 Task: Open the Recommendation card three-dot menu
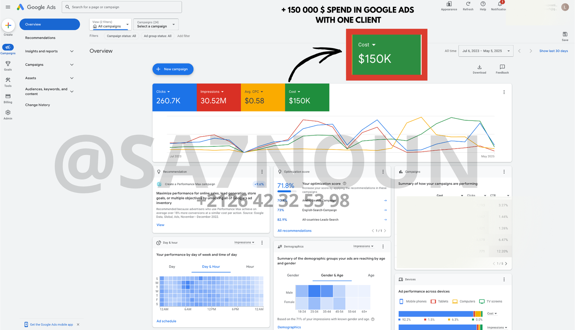[262, 172]
